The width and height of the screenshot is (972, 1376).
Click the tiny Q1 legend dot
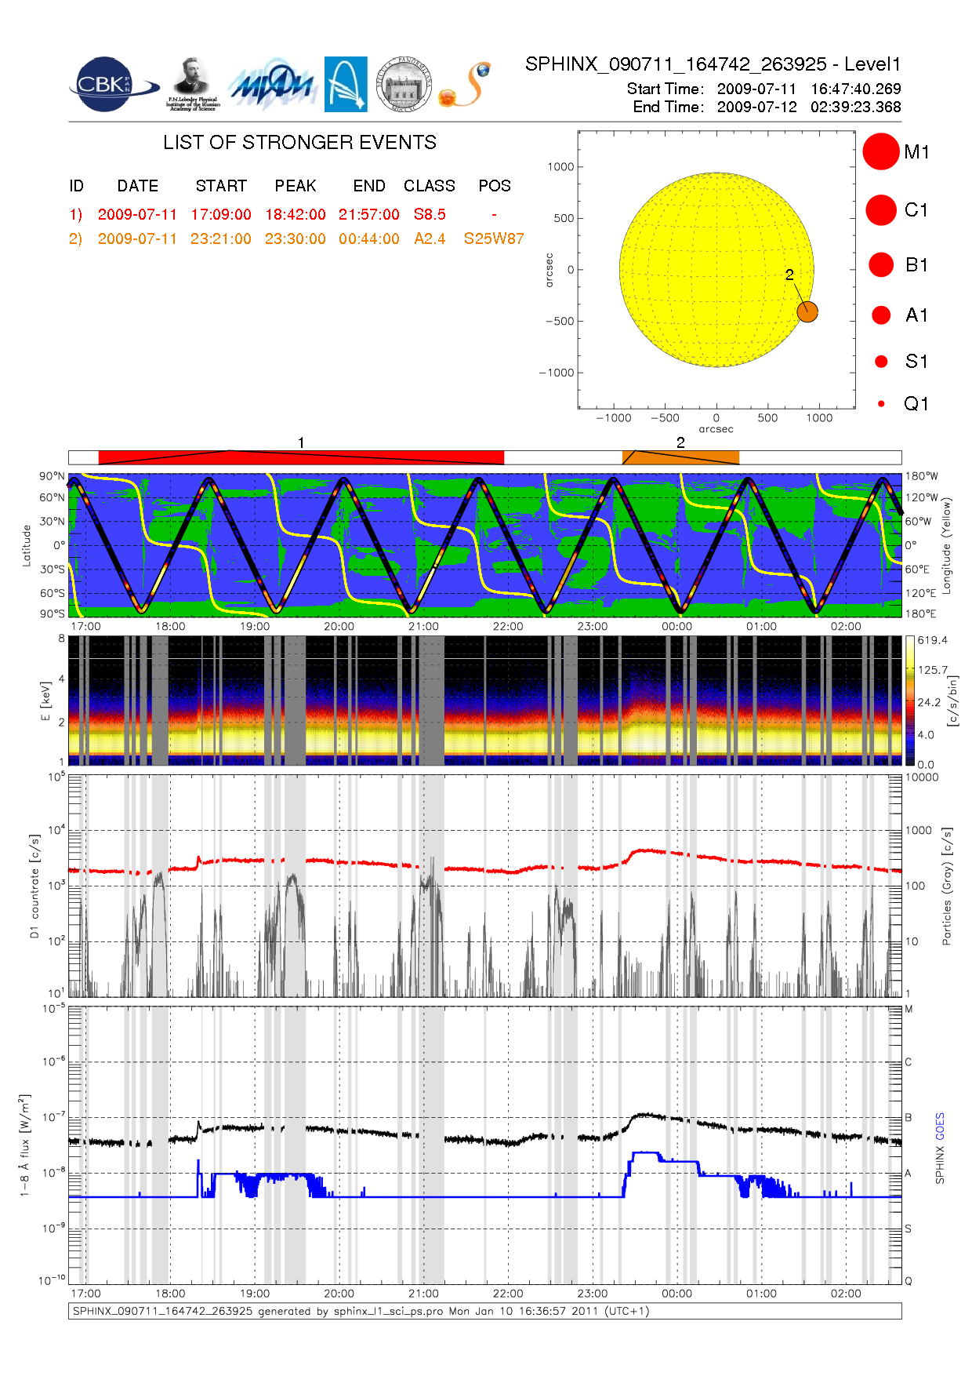pyautogui.click(x=881, y=404)
